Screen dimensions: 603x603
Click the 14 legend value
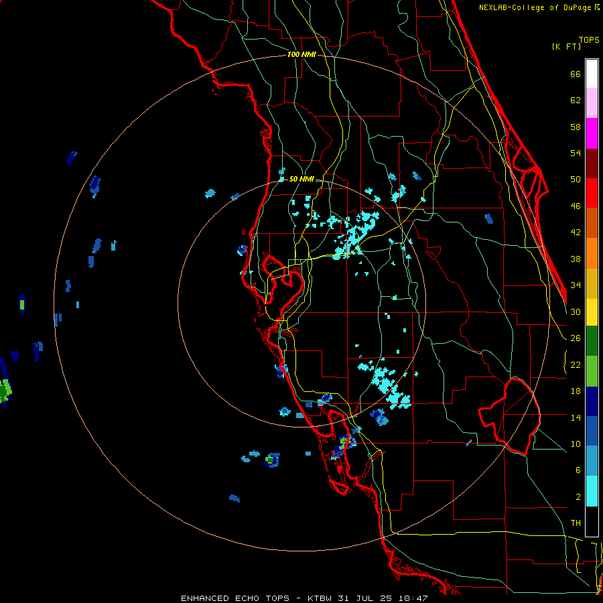(x=576, y=417)
